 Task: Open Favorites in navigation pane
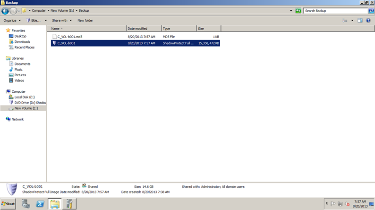[18, 31]
